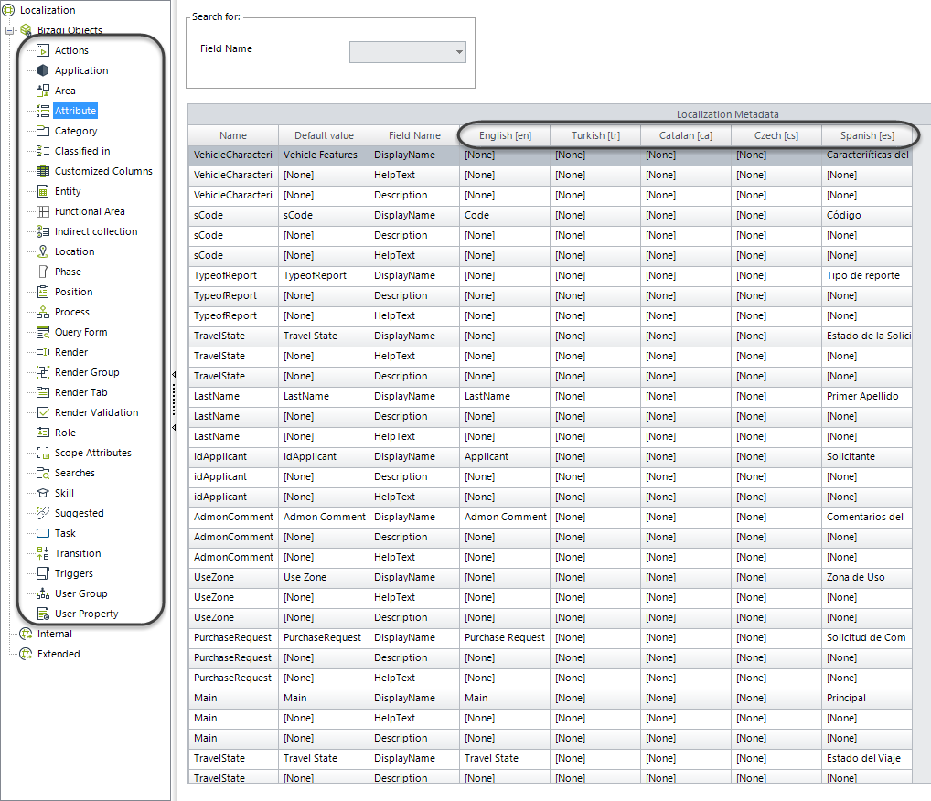Viewport: 931px width, 801px height.
Task: Sort by the Default value column header
Action: [324, 135]
